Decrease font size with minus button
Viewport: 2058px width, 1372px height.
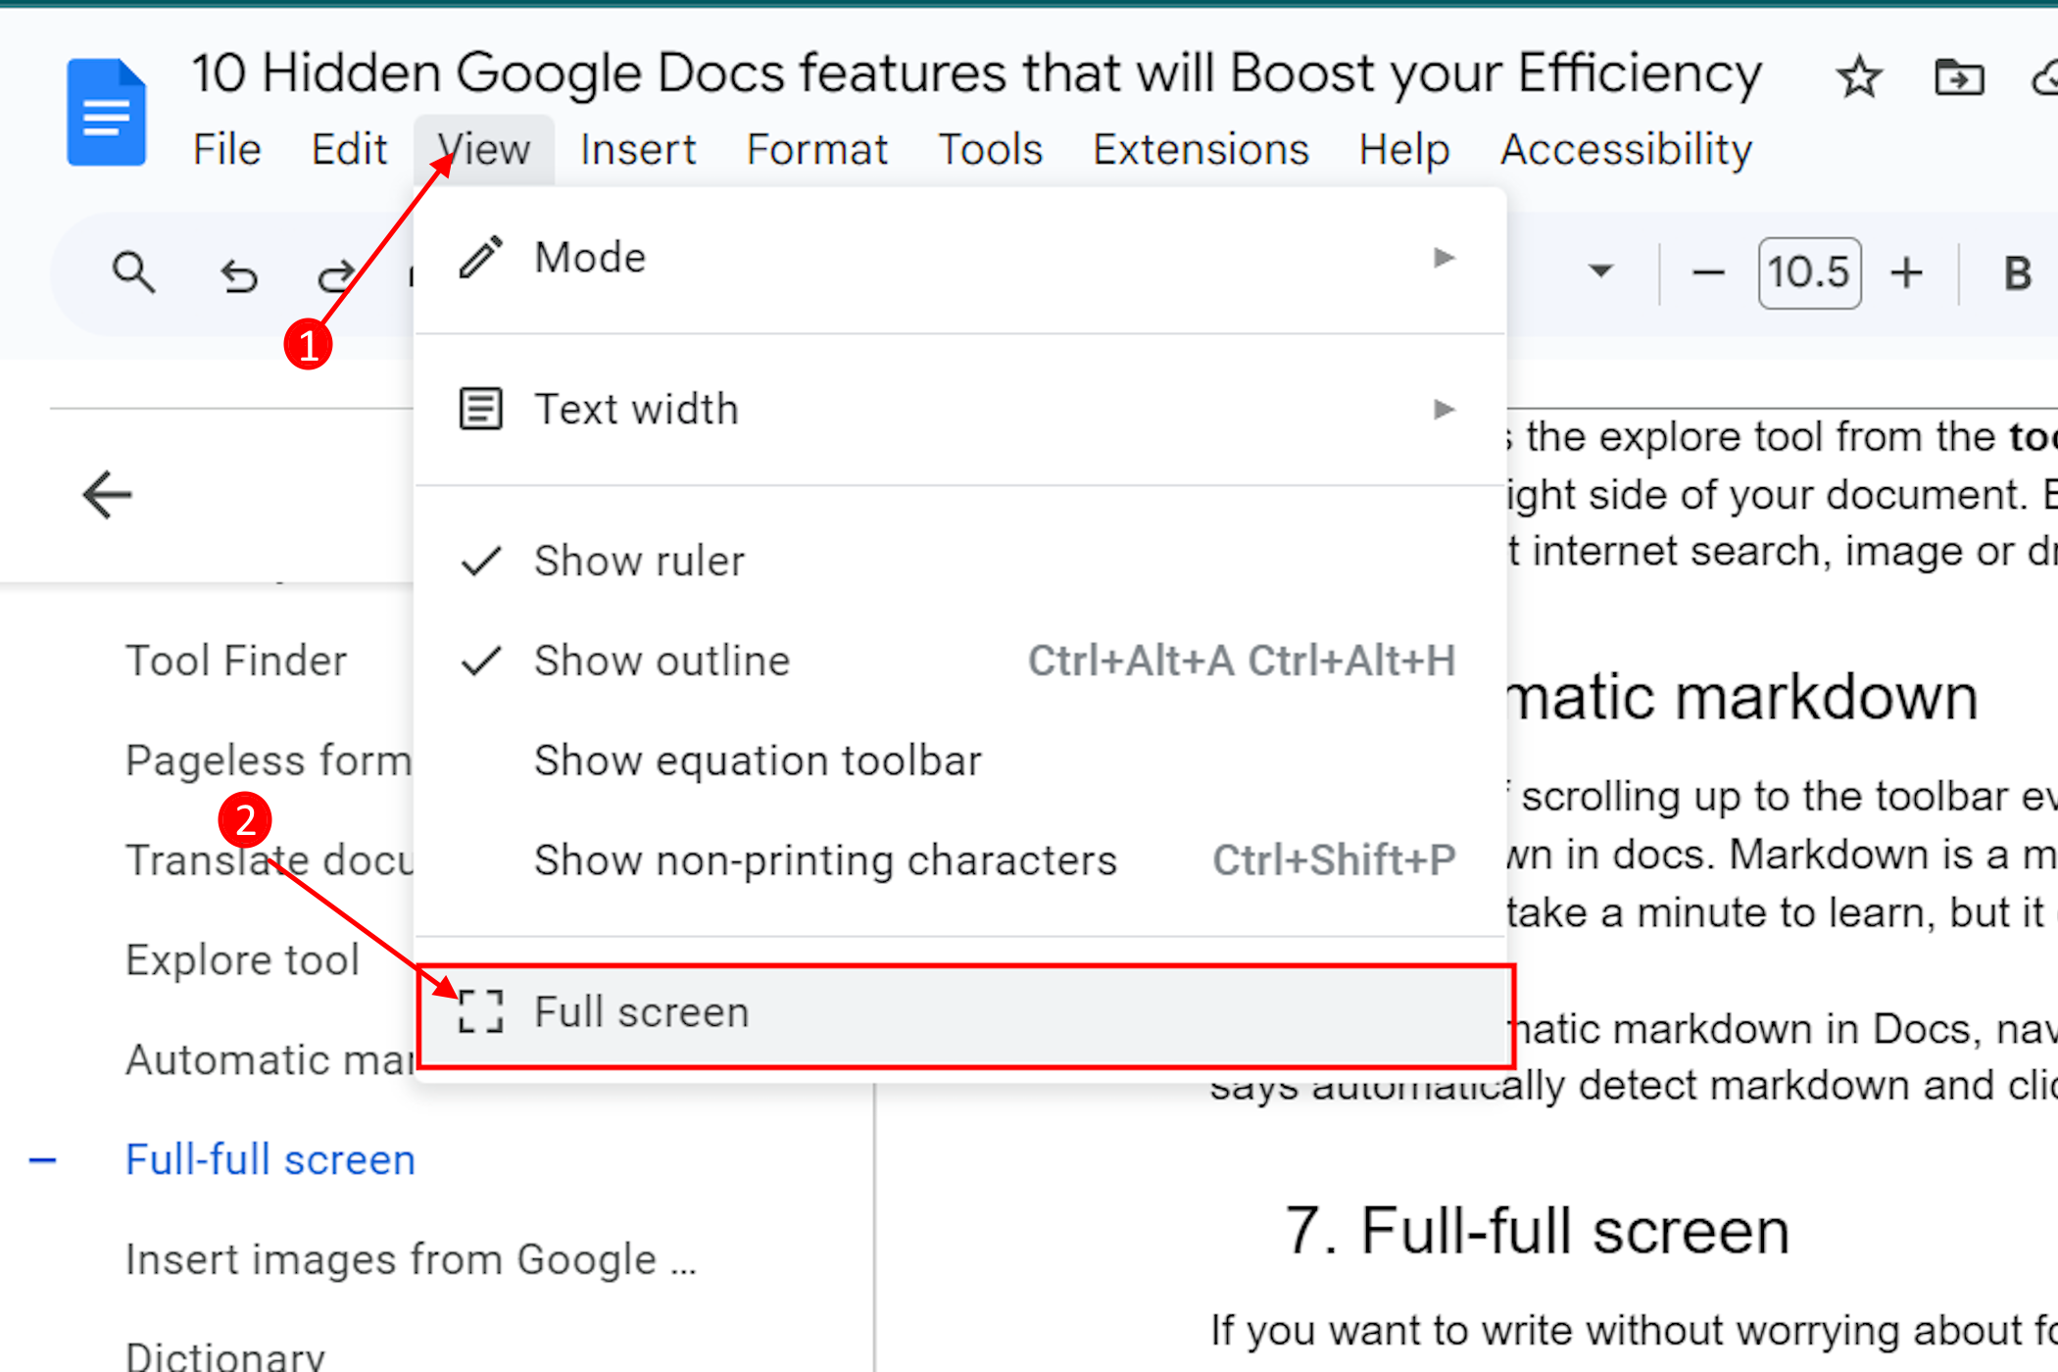1707,273
